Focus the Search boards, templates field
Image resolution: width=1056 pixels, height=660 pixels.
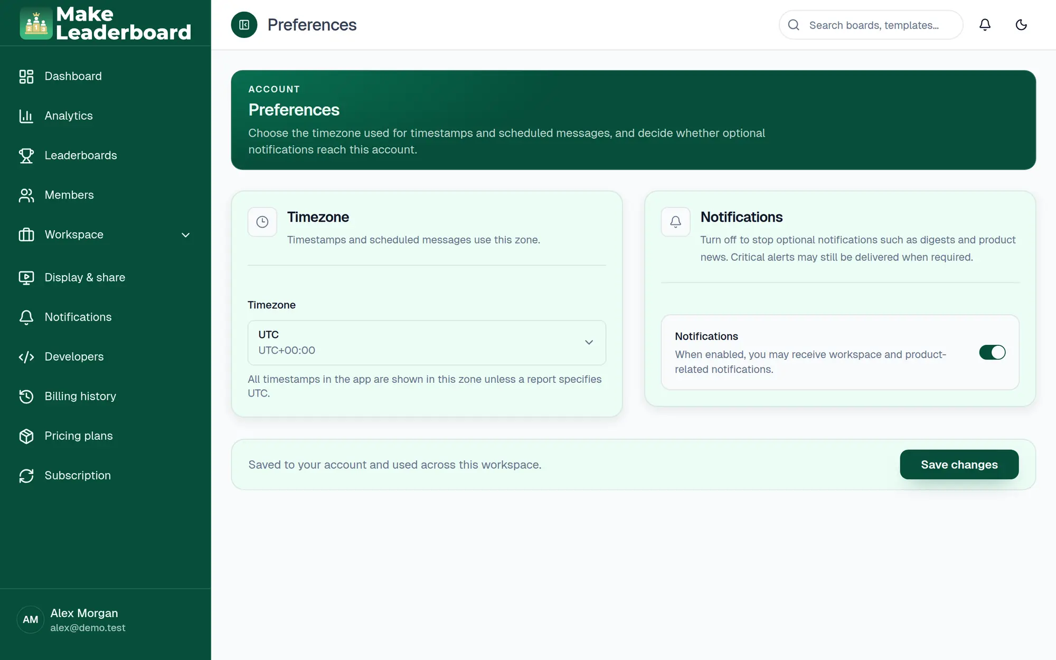(871, 25)
